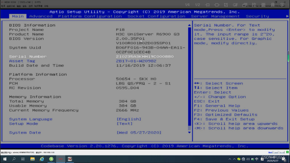Viewport: 290px width, 163px height.
Task: Toggle the Num lock indicator in KVM status bar
Action: tap(270, 153)
